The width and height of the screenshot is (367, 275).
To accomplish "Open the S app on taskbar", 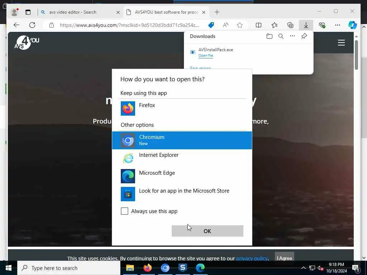I will (182, 268).
